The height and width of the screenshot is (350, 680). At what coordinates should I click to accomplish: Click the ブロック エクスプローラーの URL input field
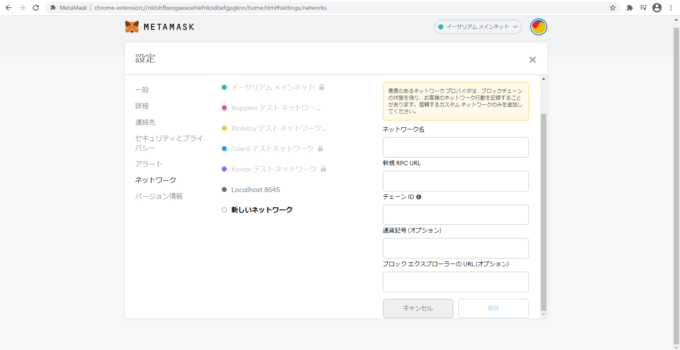[456, 282]
